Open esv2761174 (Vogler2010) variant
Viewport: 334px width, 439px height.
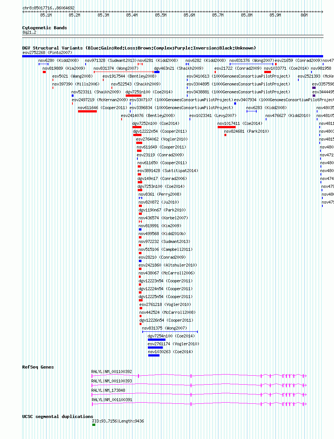pos(173,344)
